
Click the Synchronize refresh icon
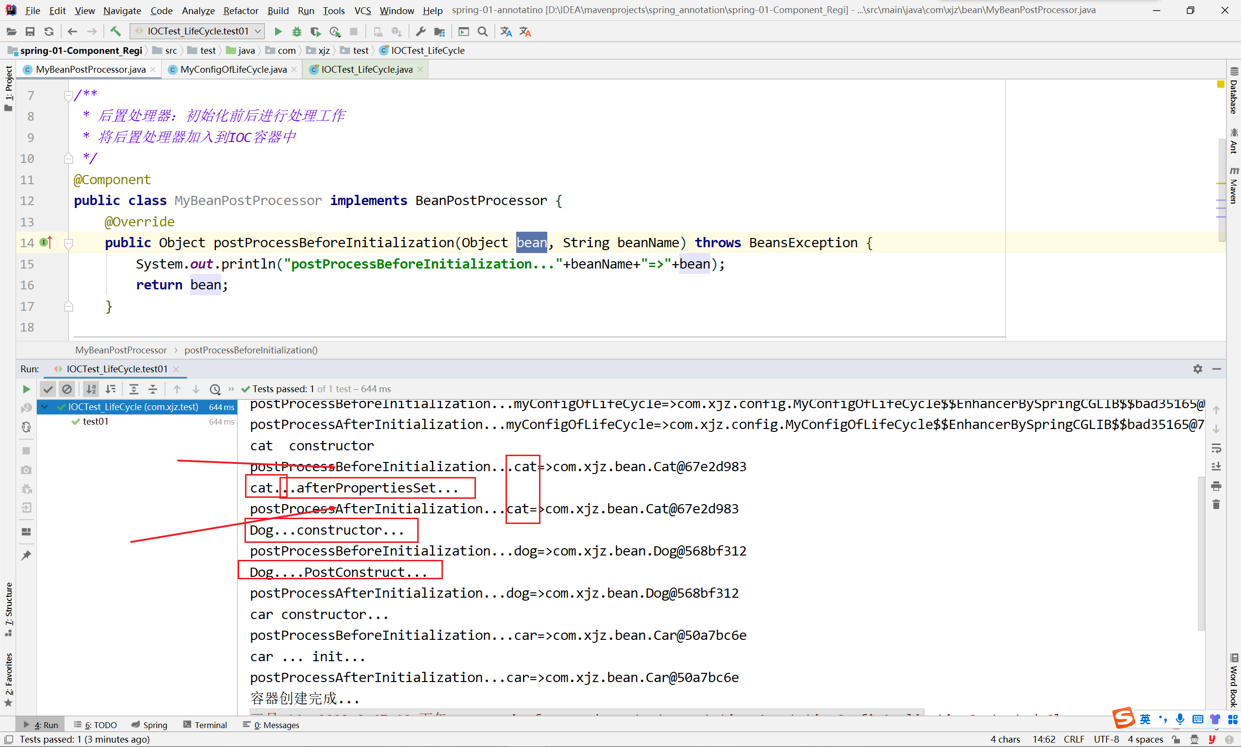tap(49, 32)
